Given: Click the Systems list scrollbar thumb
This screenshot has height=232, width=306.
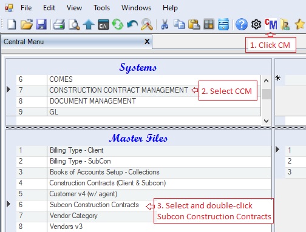Looking at the screenshot, I should pyautogui.click(x=266, y=94).
